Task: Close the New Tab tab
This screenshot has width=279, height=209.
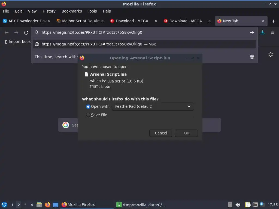Action: (x=263, y=21)
